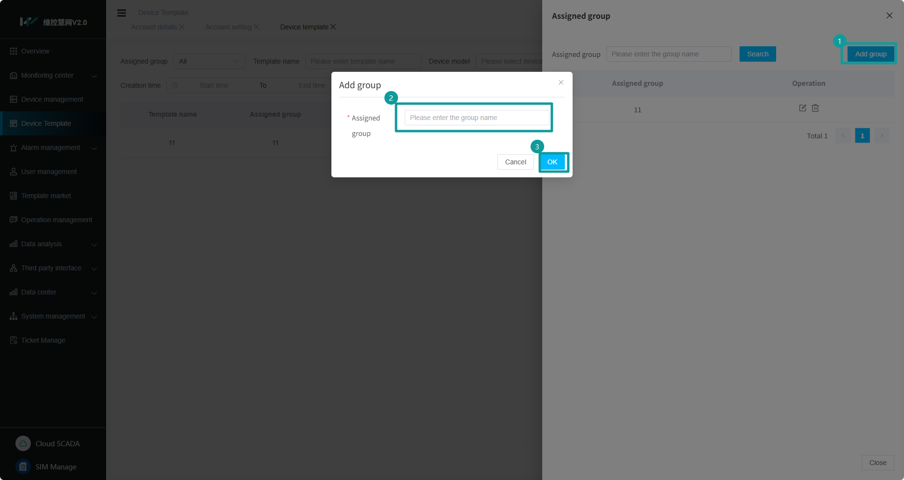Screen dimensions: 904x480
Task: Cancel the Add group dialog
Action: pyautogui.click(x=515, y=162)
